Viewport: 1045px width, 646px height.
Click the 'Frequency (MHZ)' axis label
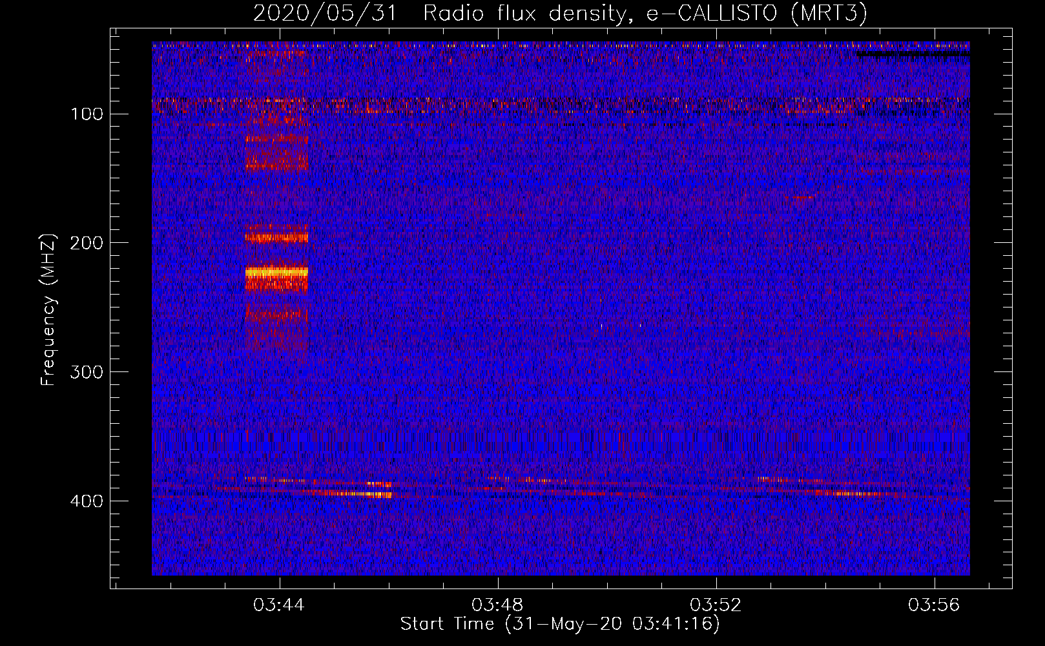(x=48, y=309)
